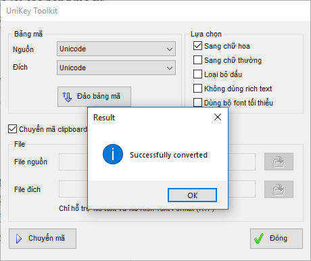Uncheck Sang chữ hoa option

[197, 46]
